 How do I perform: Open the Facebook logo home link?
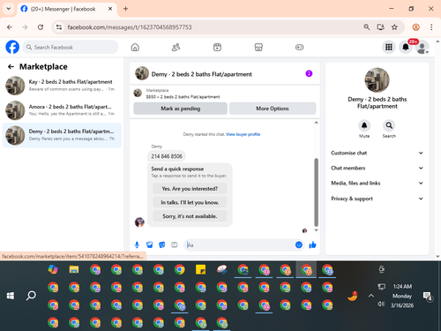click(12, 47)
